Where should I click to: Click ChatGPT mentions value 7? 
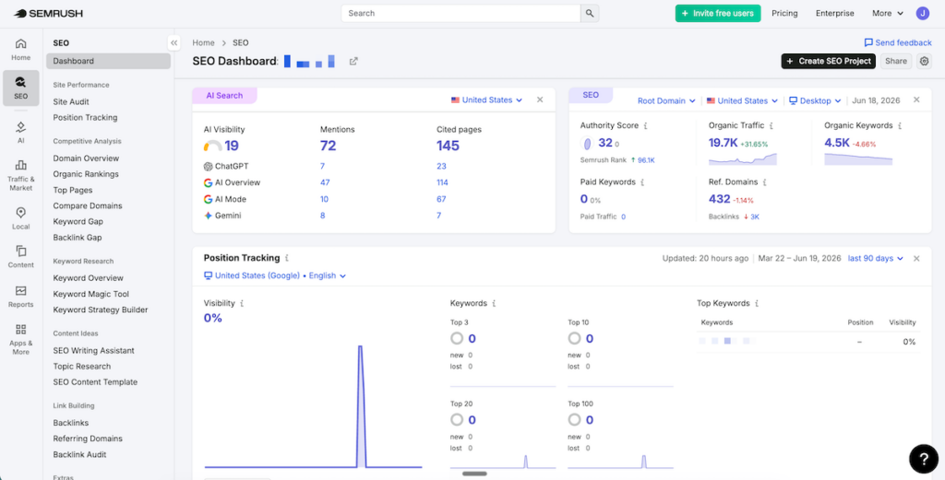pos(322,166)
